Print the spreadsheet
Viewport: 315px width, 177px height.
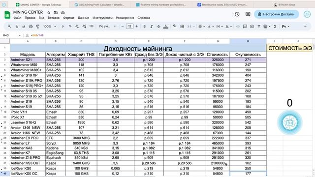click(31, 26)
